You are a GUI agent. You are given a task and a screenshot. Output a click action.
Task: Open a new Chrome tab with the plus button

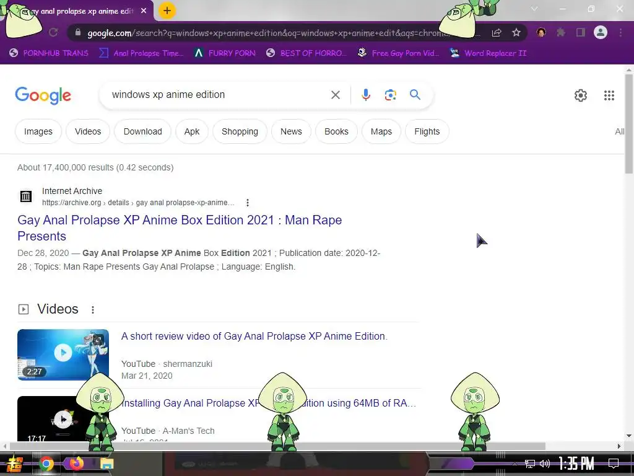(167, 11)
